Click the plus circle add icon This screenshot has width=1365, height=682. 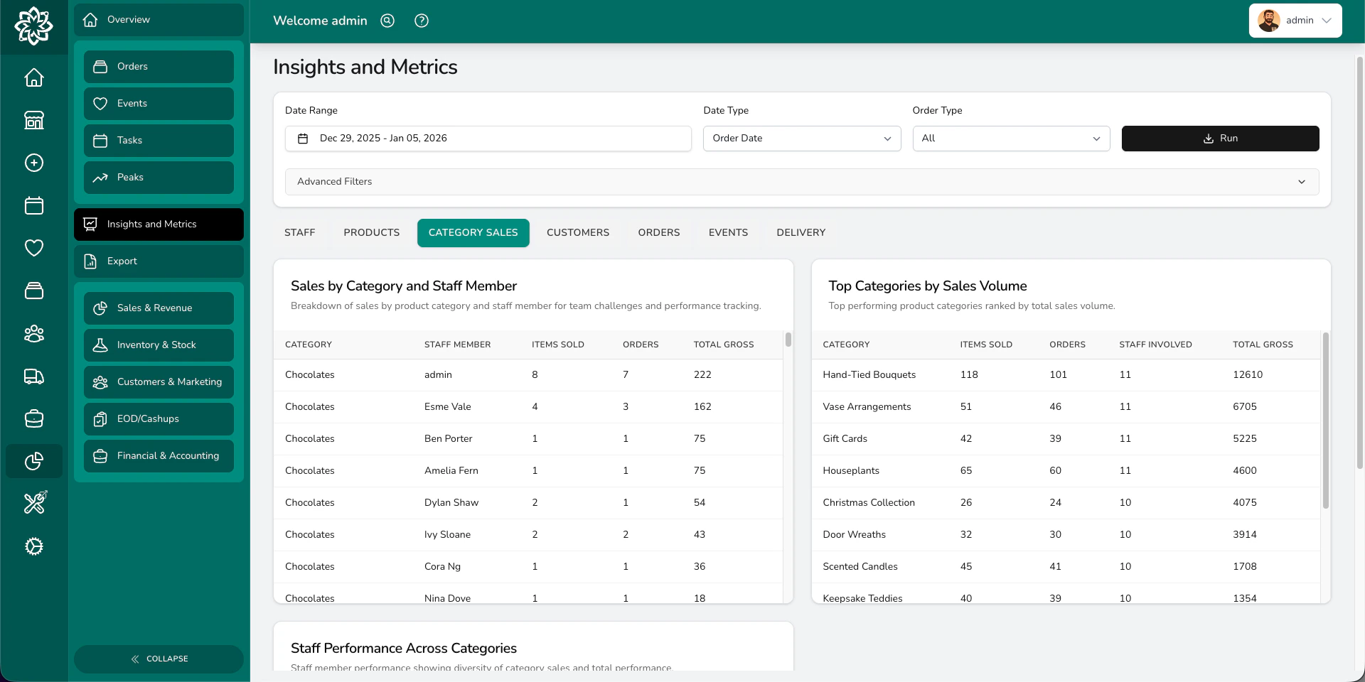tap(34, 163)
